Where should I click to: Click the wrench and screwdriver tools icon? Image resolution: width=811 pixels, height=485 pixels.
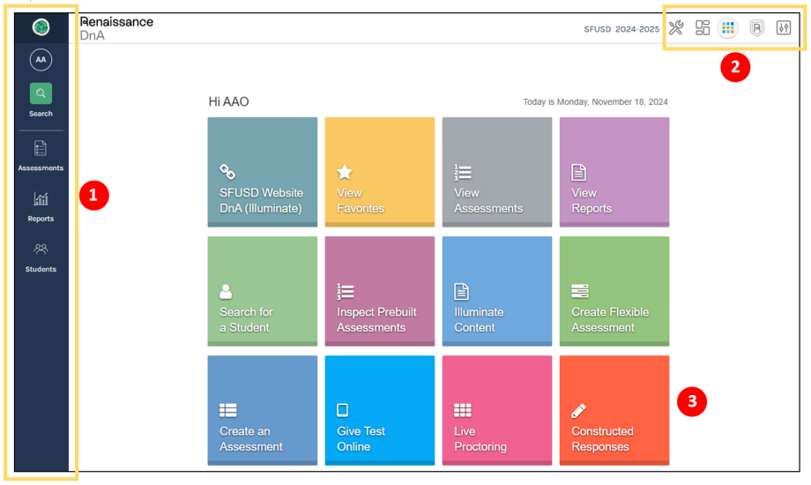pyautogui.click(x=676, y=28)
